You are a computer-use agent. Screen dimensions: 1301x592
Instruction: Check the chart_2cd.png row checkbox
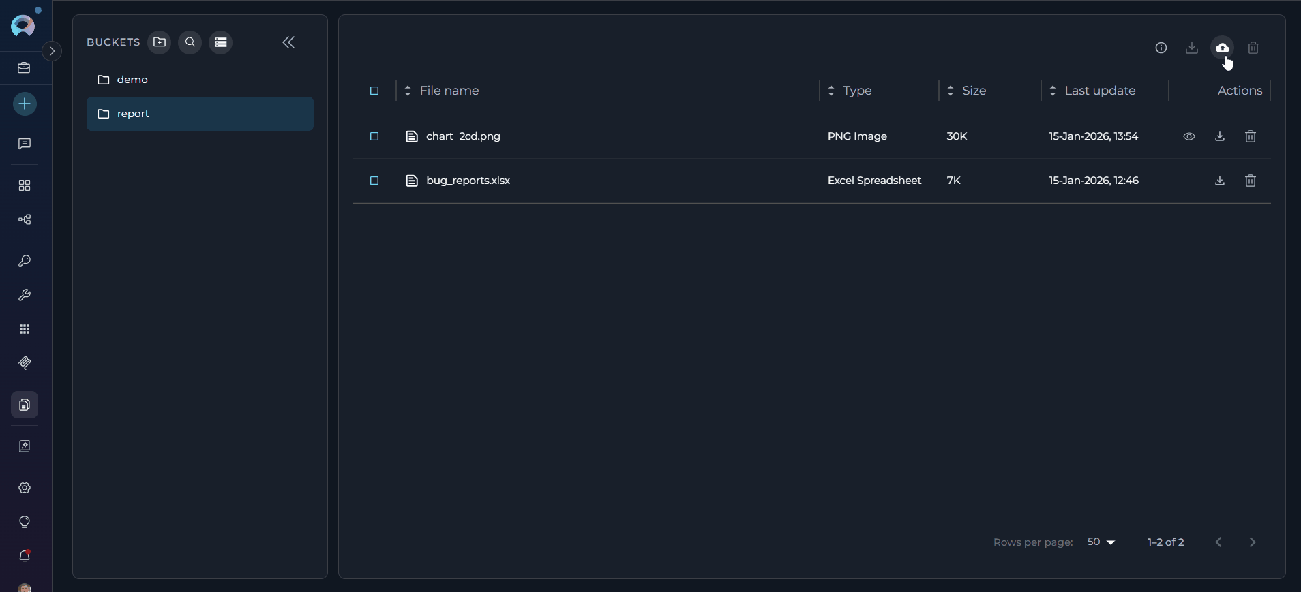pos(374,136)
